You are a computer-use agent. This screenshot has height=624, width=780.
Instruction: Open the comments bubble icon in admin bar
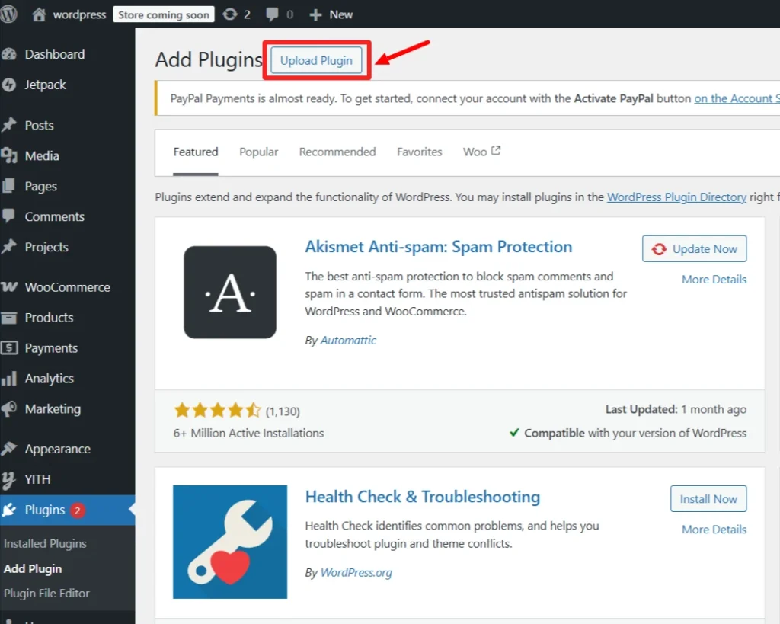272,14
